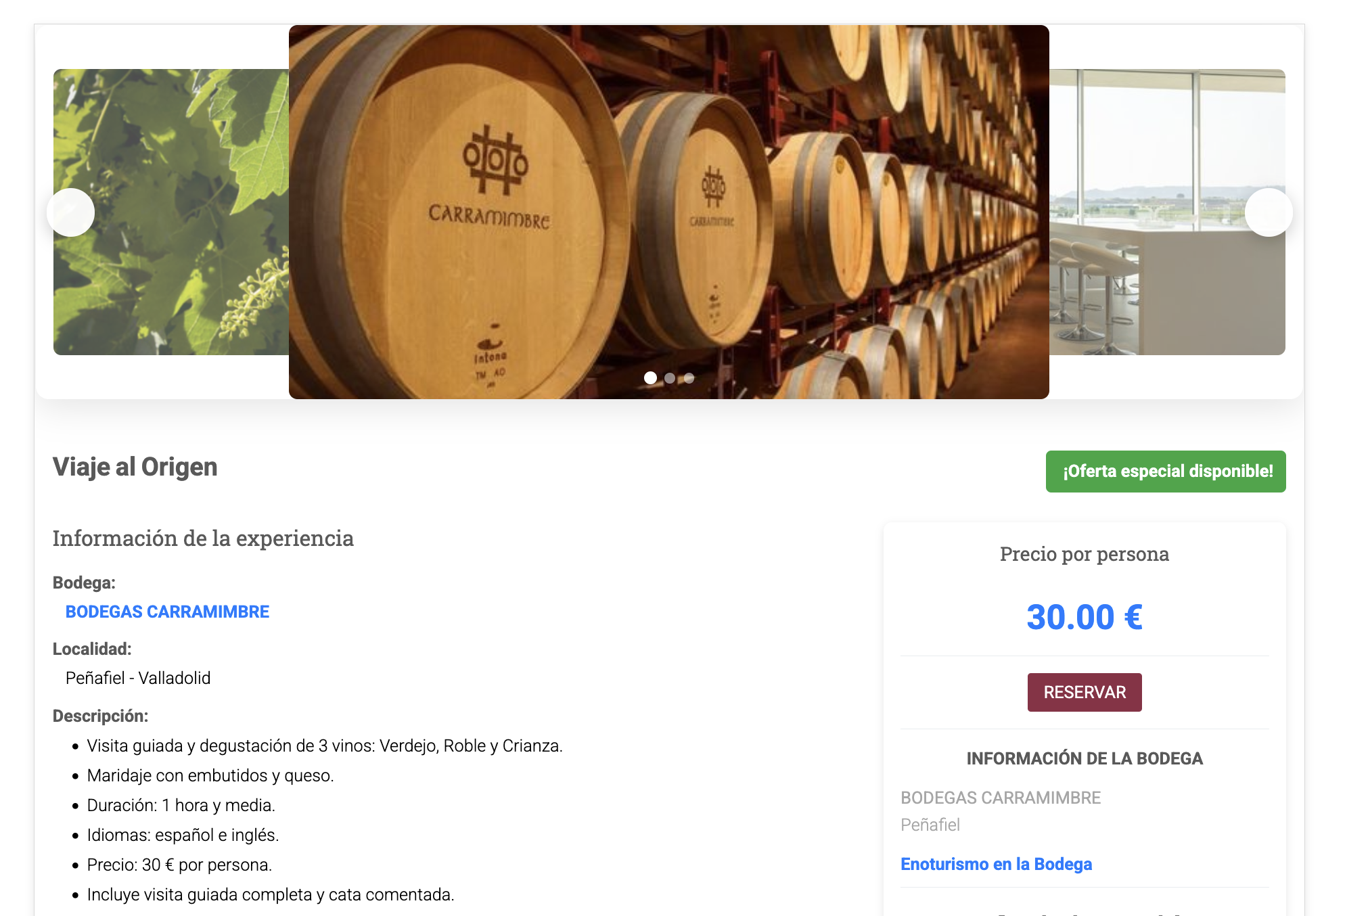
Task: Click the Viaje al Origen title
Action: click(134, 467)
